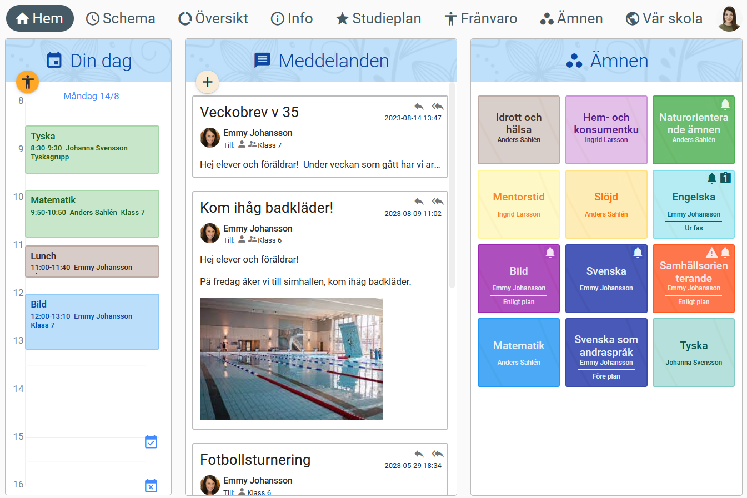Open the Fotbollsturnering message
Screen dimensions: 747x498
[255, 460]
